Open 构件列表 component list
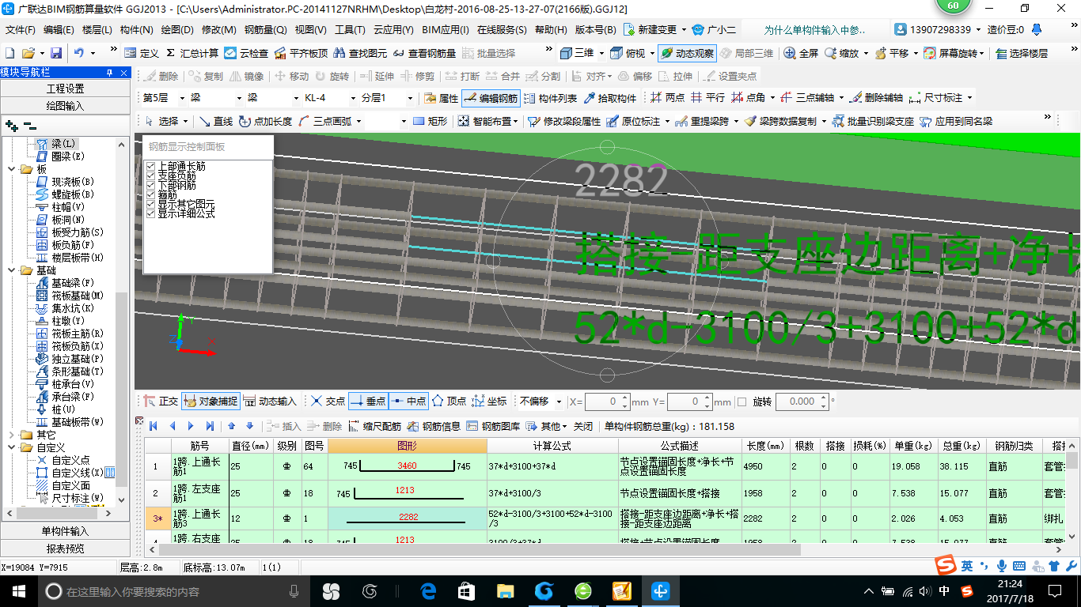1081x607 pixels. tap(551, 99)
